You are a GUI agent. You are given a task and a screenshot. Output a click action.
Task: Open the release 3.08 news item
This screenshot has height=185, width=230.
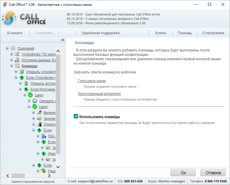106,23
